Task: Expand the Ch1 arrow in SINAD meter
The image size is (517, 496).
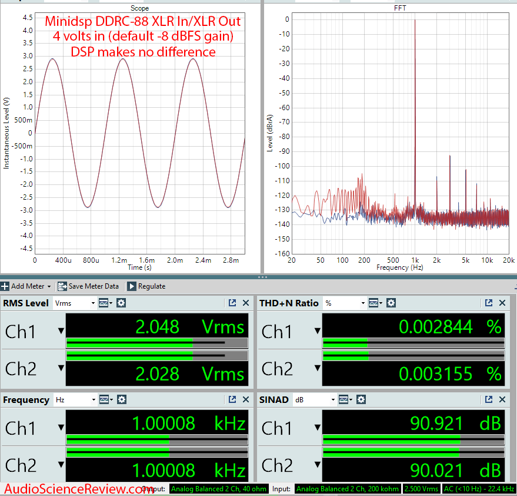Action: point(318,427)
